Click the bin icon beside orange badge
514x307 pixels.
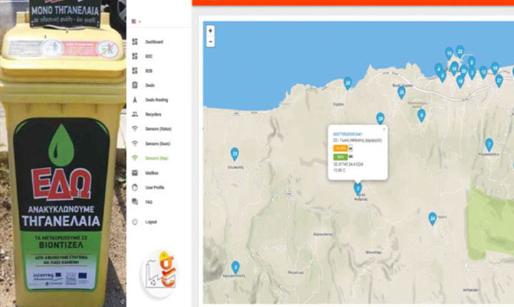(x=351, y=149)
